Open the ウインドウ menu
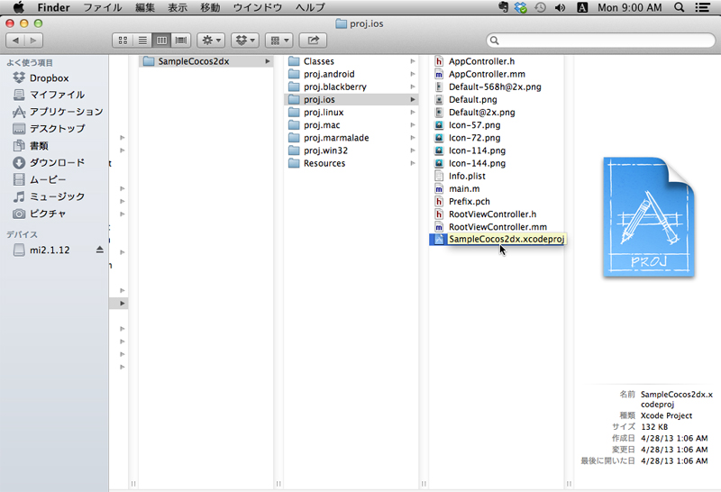 (x=257, y=7)
